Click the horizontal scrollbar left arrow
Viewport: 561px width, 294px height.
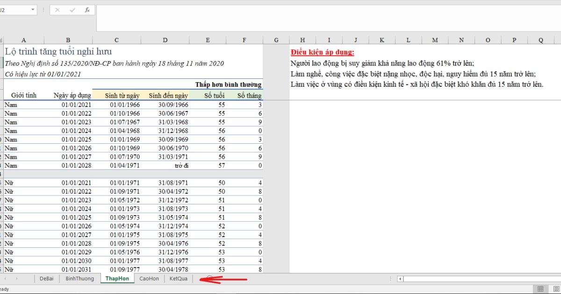click(400, 279)
